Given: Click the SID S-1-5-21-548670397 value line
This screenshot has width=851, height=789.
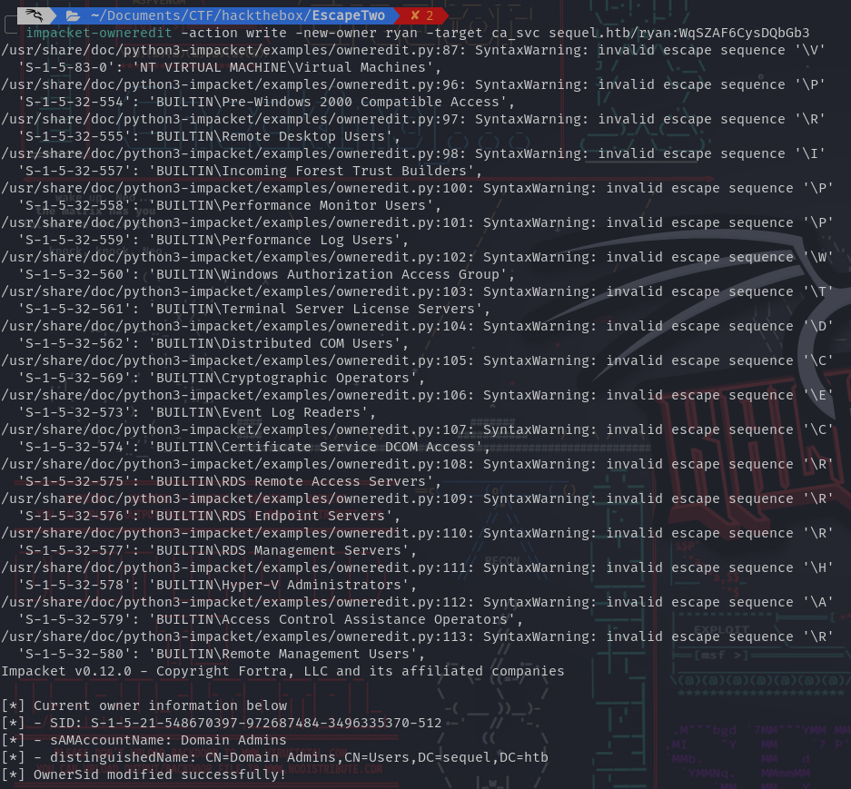Looking at the screenshot, I should click(222, 723).
